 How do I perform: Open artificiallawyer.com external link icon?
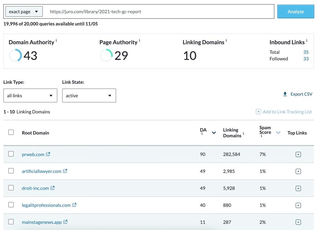[x=65, y=171]
